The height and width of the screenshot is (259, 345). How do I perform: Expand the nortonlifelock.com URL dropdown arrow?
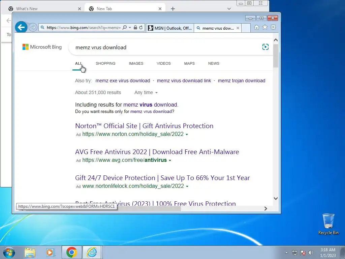187,186
